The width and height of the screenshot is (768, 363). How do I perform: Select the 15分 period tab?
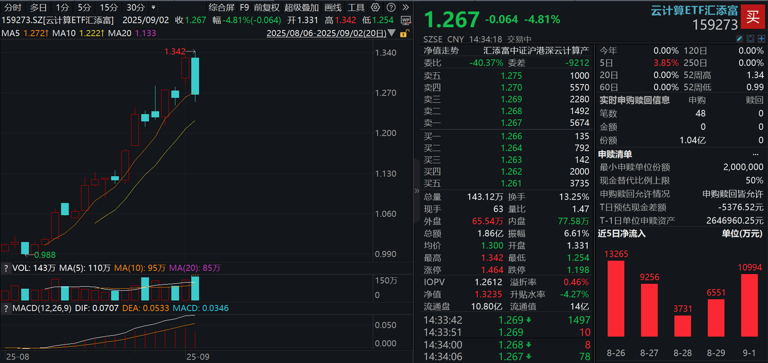coord(109,7)
